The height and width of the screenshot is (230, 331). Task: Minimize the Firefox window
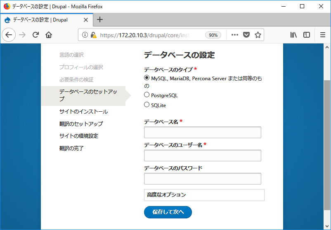(284, 6)
